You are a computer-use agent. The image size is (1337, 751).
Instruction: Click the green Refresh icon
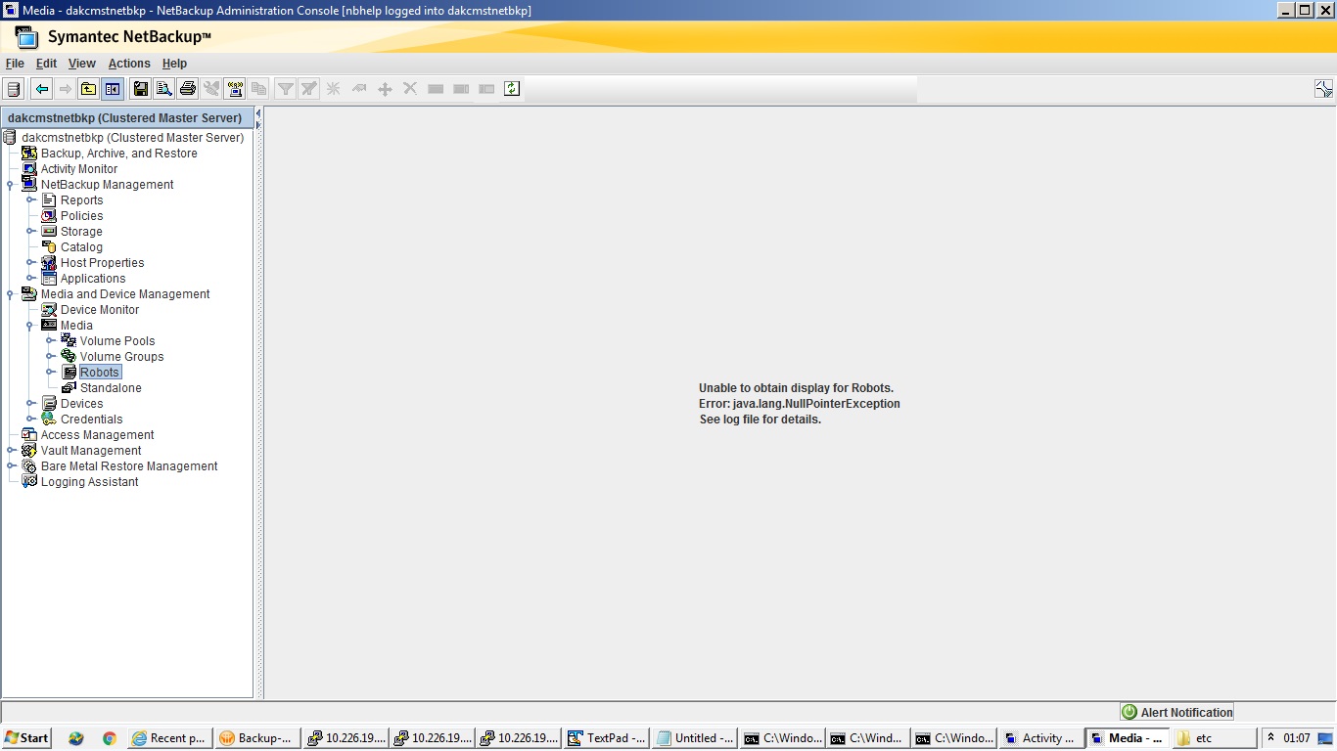512,89
